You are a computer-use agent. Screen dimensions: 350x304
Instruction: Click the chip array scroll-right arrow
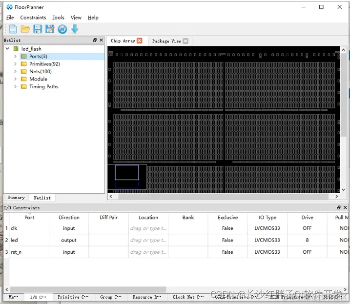(x=337, y=197)
